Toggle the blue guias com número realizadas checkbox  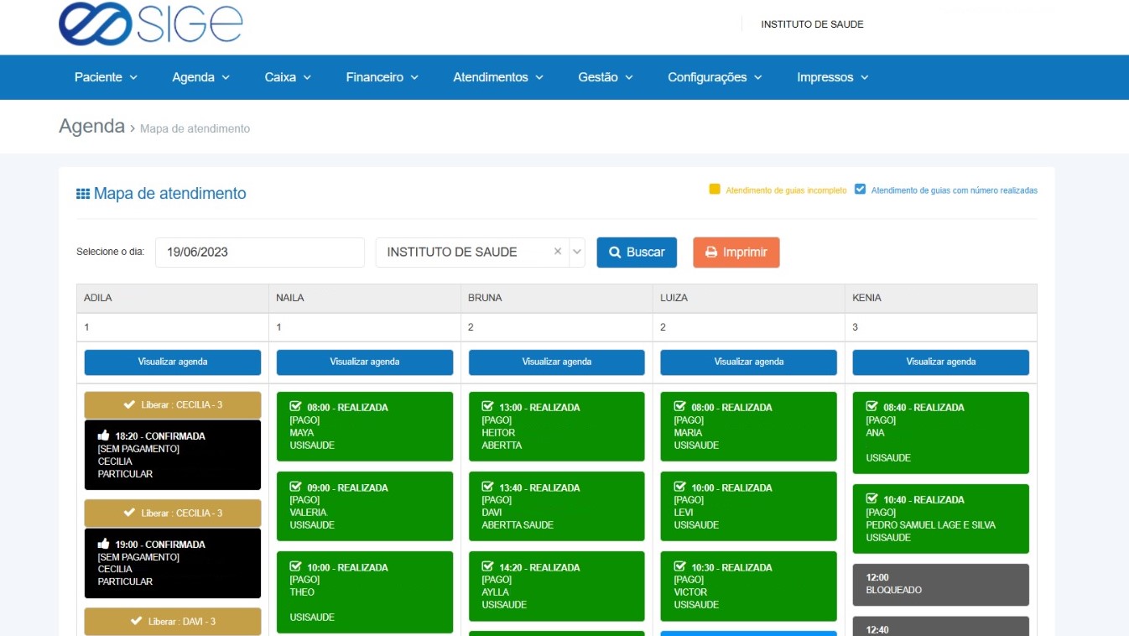tap(860, 190)
